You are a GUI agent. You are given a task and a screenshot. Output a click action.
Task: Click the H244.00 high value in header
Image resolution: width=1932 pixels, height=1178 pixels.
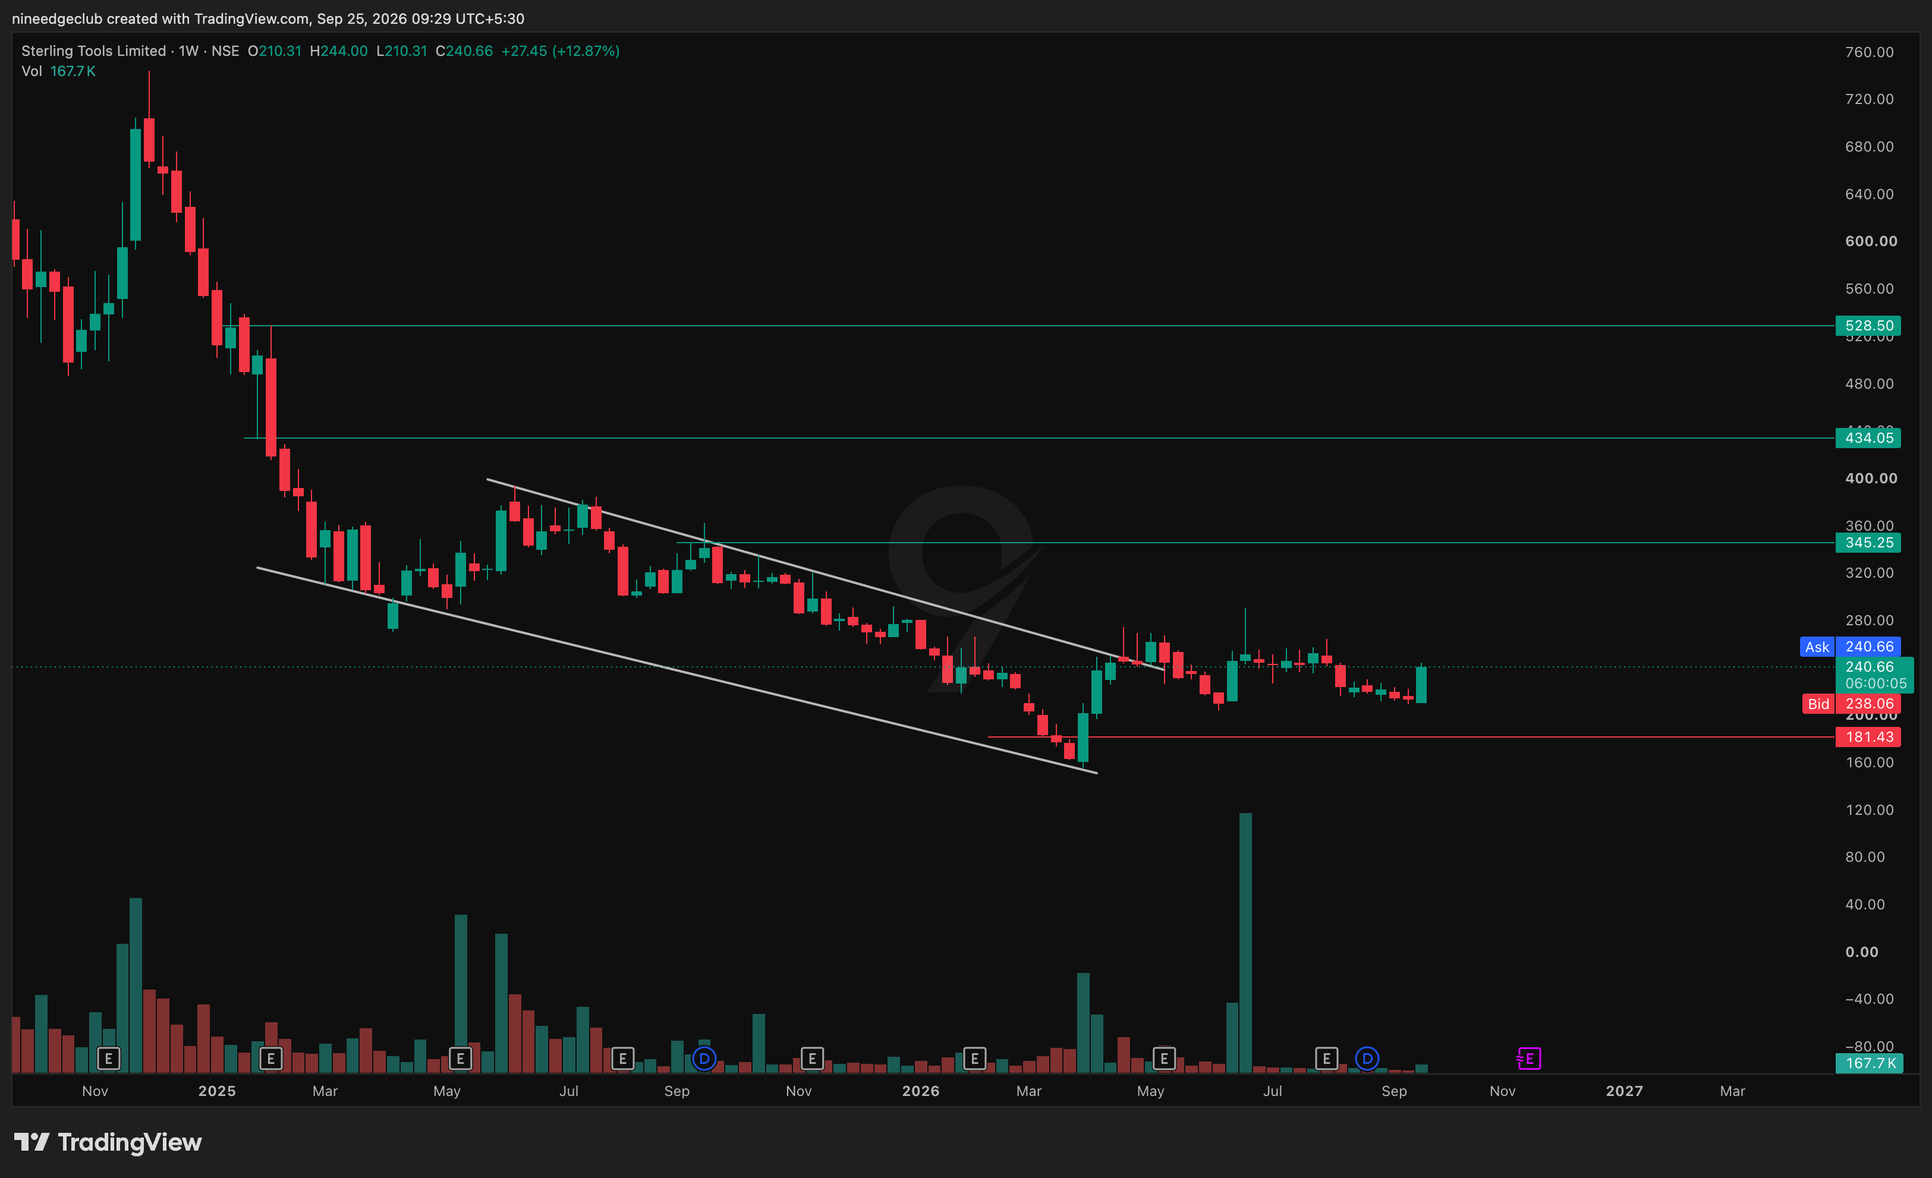click(339, 51)
